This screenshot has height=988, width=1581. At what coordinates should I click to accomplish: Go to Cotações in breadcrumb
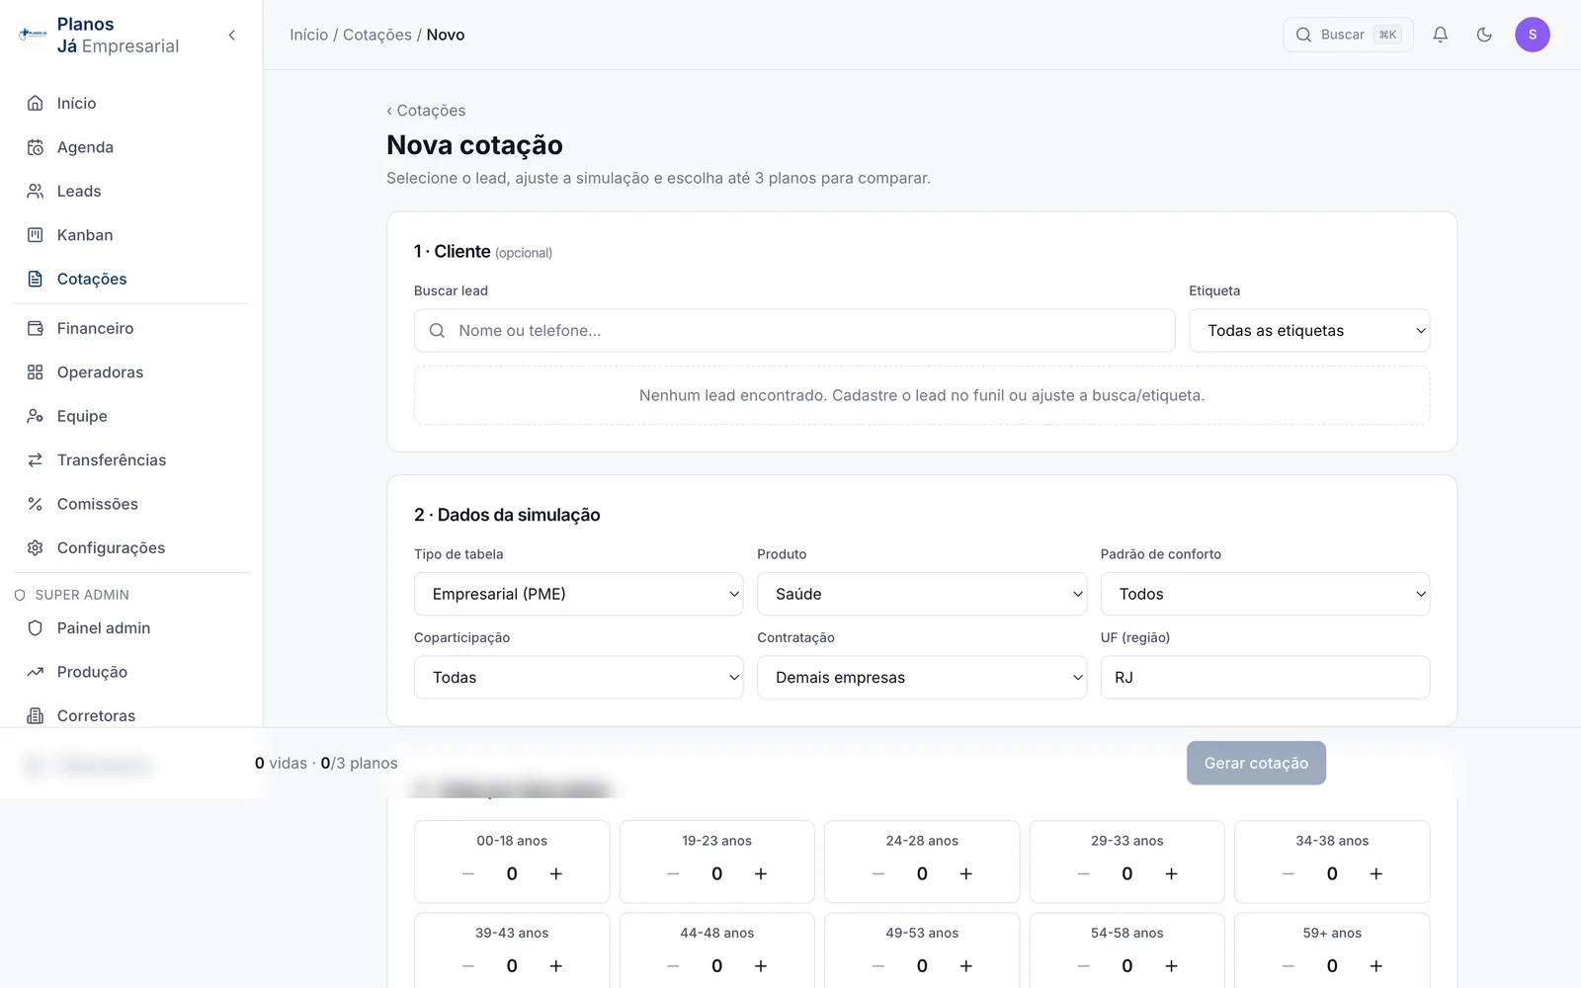point(377,35)
